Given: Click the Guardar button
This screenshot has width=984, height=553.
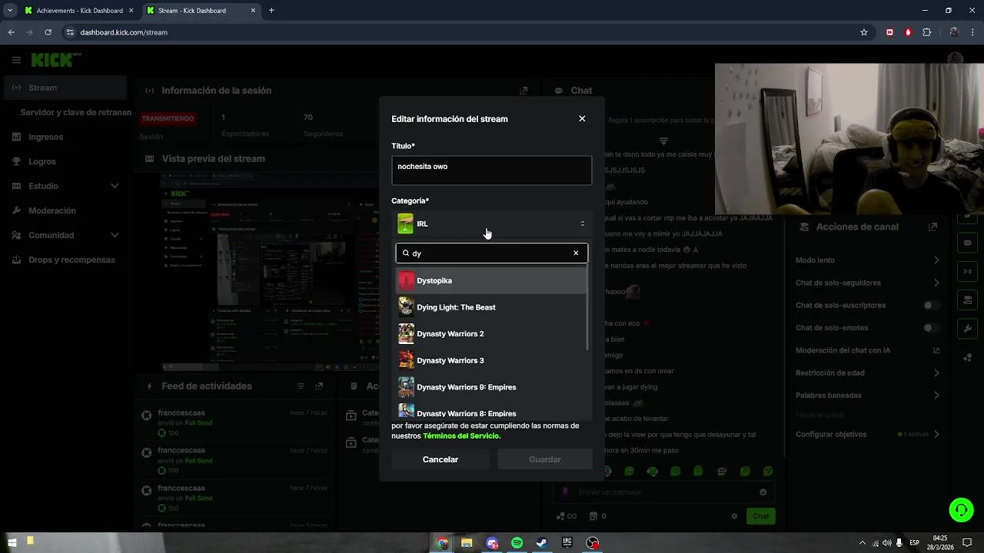Looking at the screenshot, I should point(544,459).
